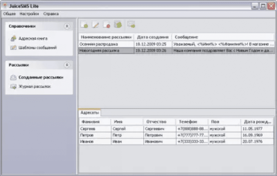
Task: Click the edit mailing pencil icon
Action: tap(95, 24)
